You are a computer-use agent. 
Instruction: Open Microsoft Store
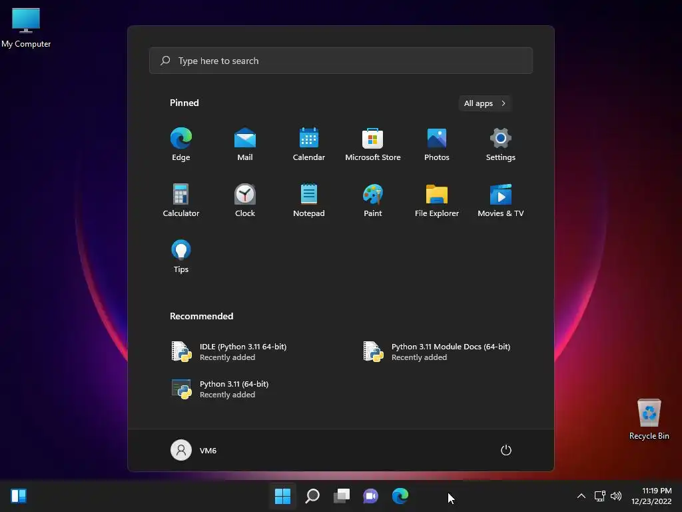[x=373, y=144]
